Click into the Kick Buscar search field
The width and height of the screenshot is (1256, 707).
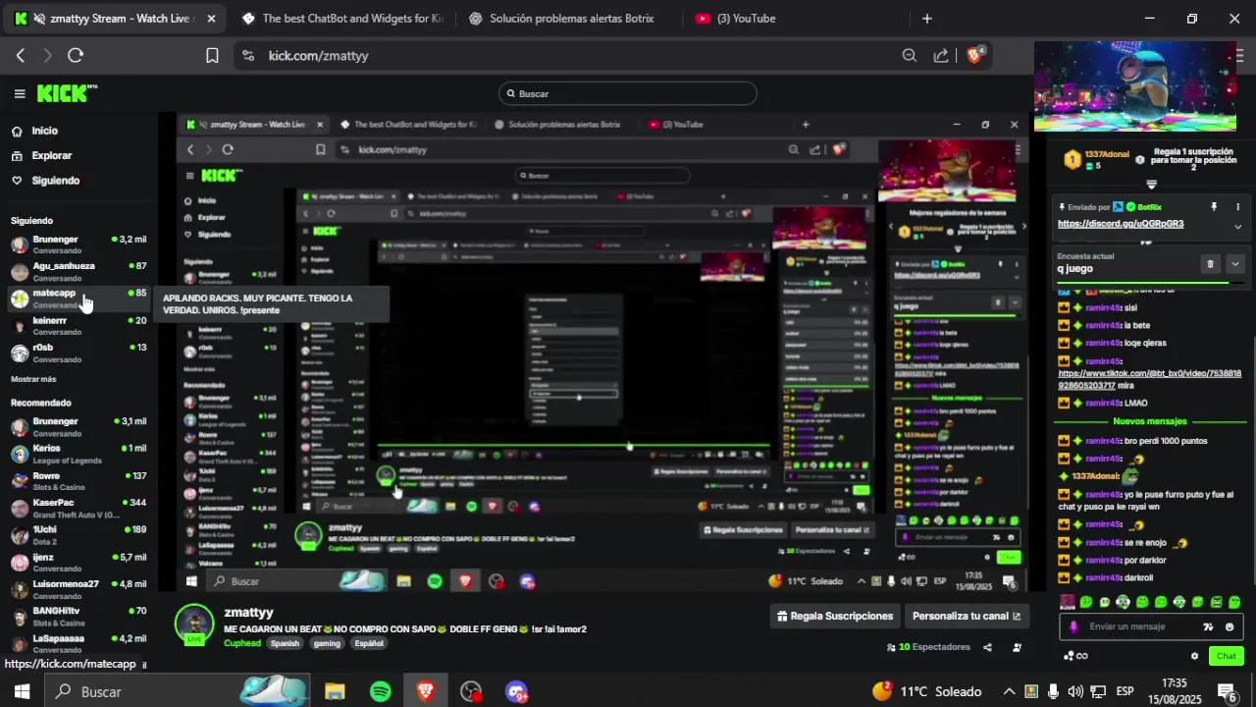click(x=628, y=93)
